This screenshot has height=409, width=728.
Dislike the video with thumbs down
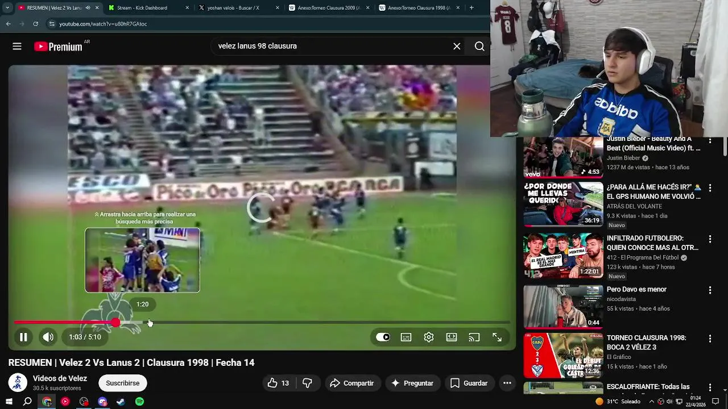[308, 383]
